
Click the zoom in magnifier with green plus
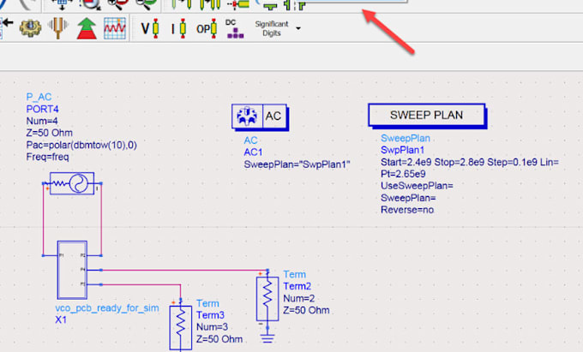tap(146, 4)
